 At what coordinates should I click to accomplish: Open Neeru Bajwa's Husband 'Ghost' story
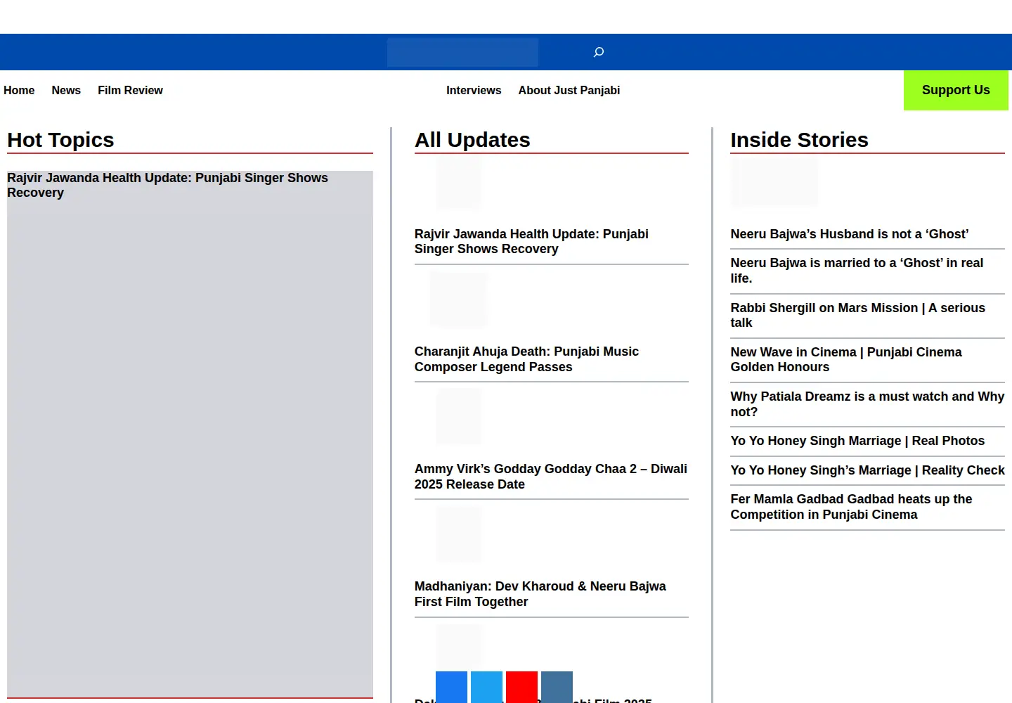849,234
